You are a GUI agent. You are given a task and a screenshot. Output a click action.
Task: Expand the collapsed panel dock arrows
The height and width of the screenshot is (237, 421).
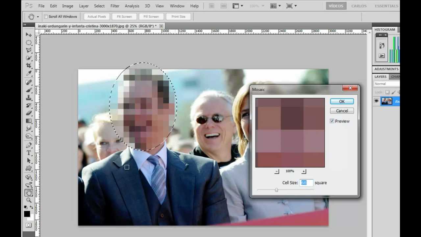[x=380, y=35]
